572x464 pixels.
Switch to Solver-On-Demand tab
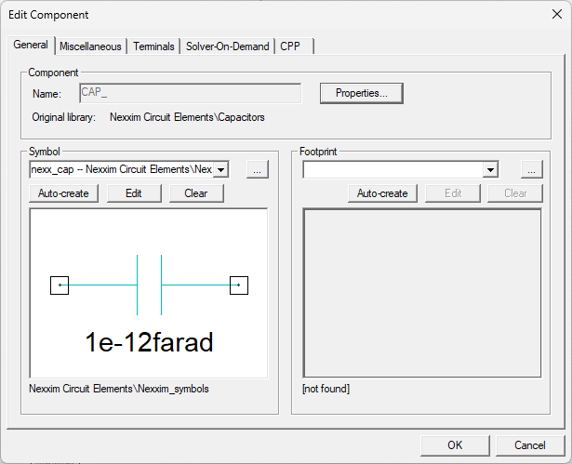pyautogui.click(x=228, y=46)
